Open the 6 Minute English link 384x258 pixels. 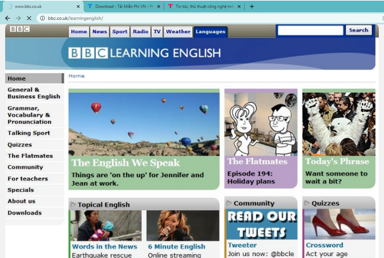177,246
